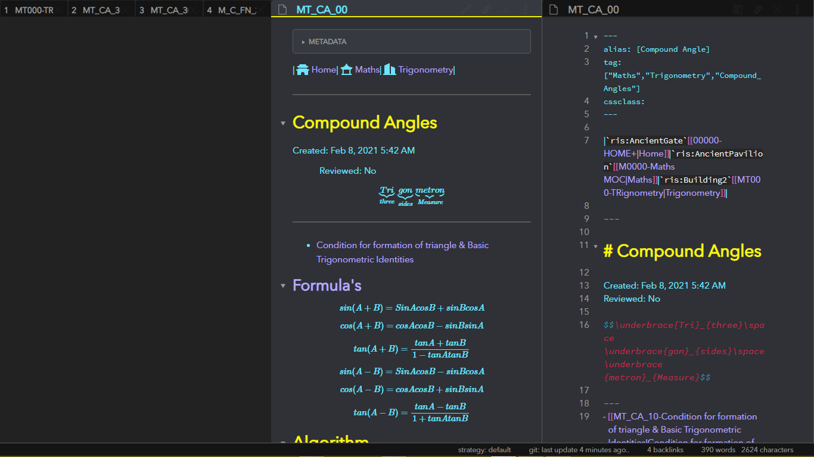Click strategy: default in the status bar
Image resolution: width=814 pixels, height=457 pixels.
[484, 450]
